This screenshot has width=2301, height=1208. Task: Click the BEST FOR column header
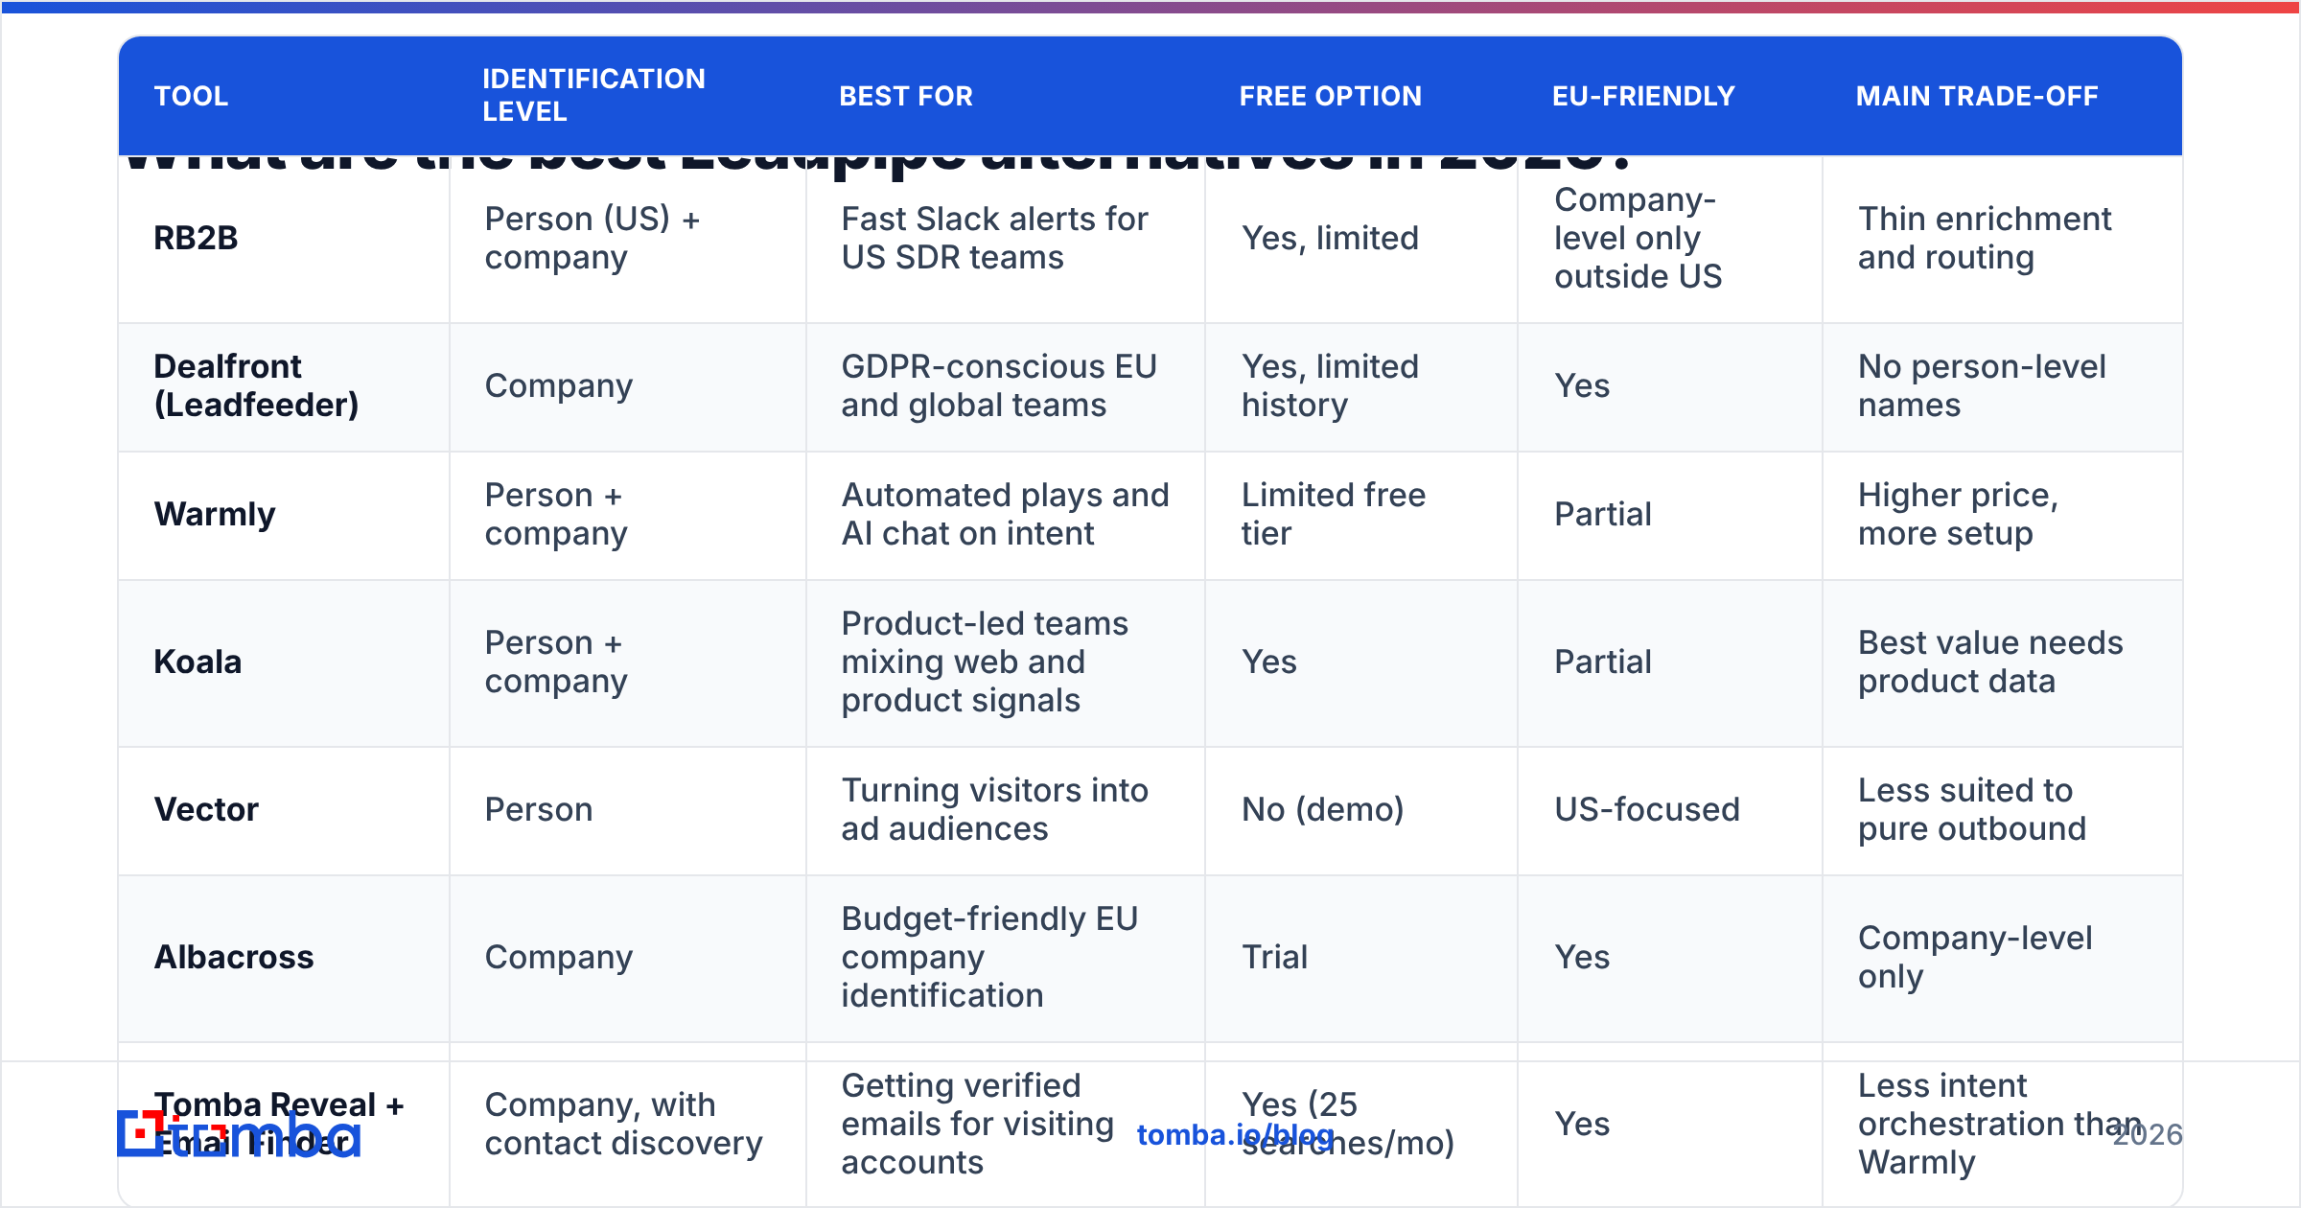(x=906, y=96)
